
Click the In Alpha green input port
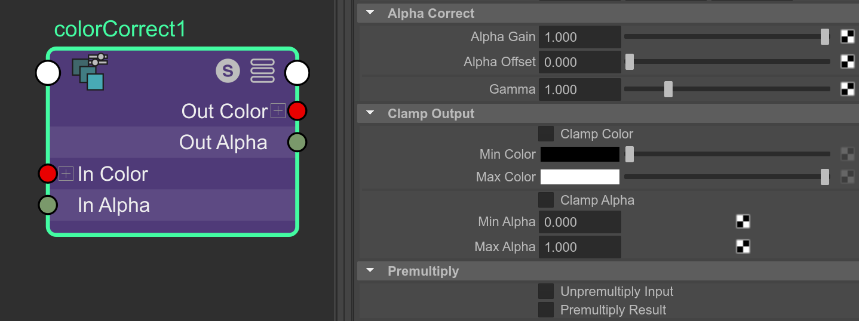(x=48, y=205)
